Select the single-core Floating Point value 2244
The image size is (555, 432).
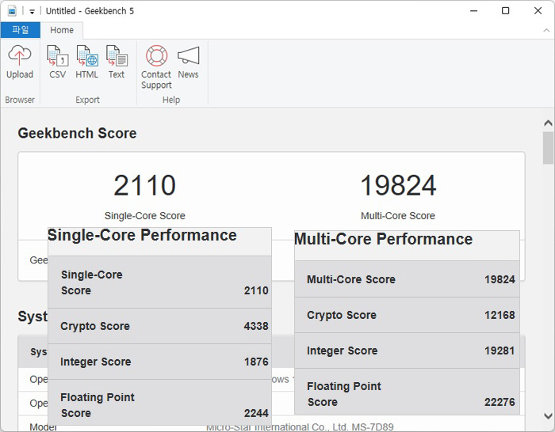(256, 413)
